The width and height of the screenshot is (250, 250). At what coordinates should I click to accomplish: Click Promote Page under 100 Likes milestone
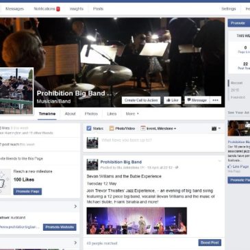pyautogui.click(x=27, y=191)
